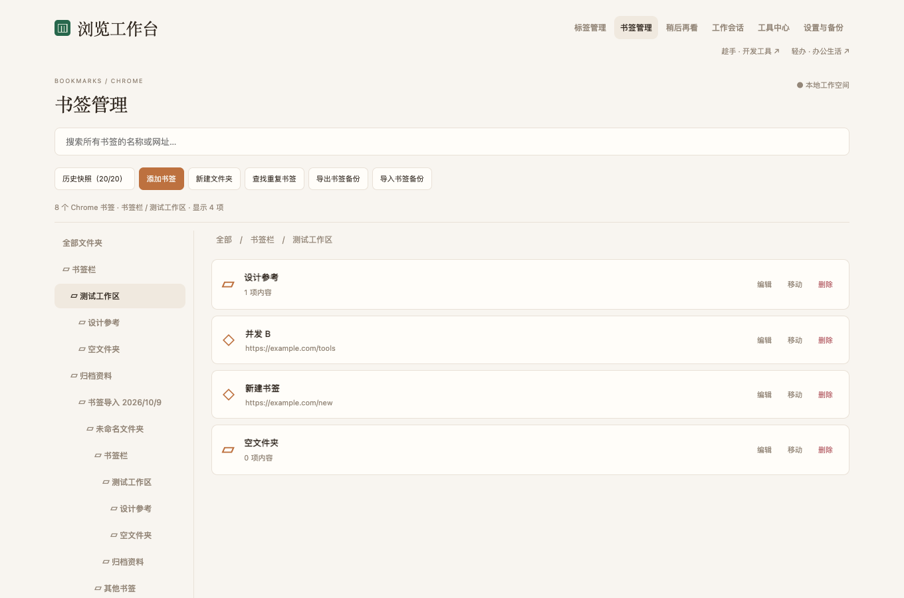This screenshot has height=598, width=904.
Task: Click the diamond bookmark icon beside 并发 B
Action: click(x=229, y=340)
